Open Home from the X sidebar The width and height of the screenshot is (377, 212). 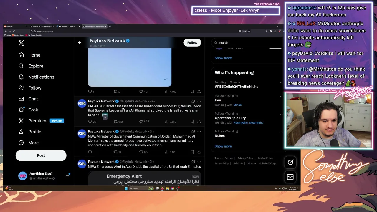click(x=29, y=55)
